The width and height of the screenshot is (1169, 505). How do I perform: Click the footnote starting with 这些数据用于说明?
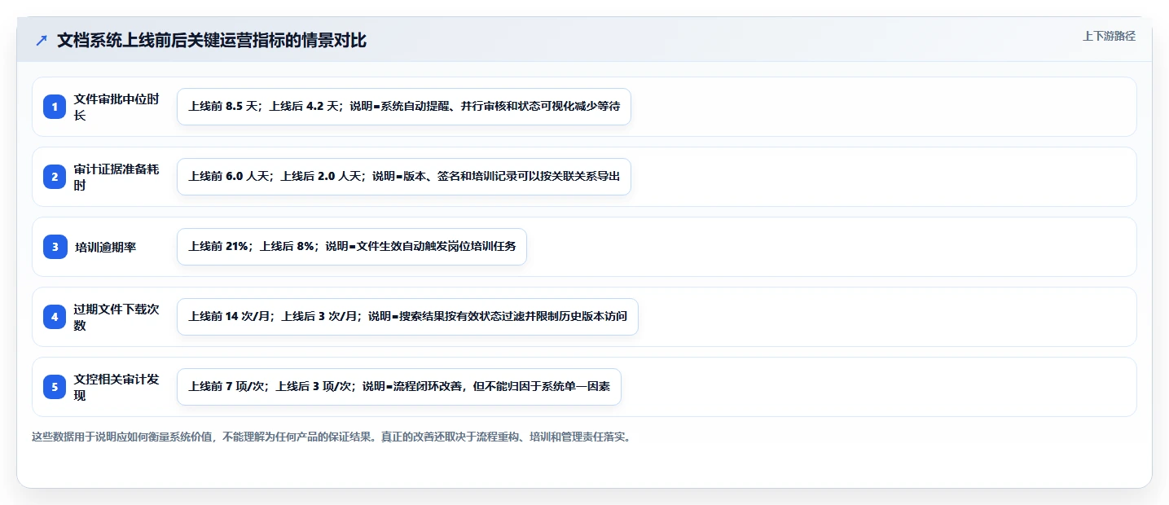point(332,437)
